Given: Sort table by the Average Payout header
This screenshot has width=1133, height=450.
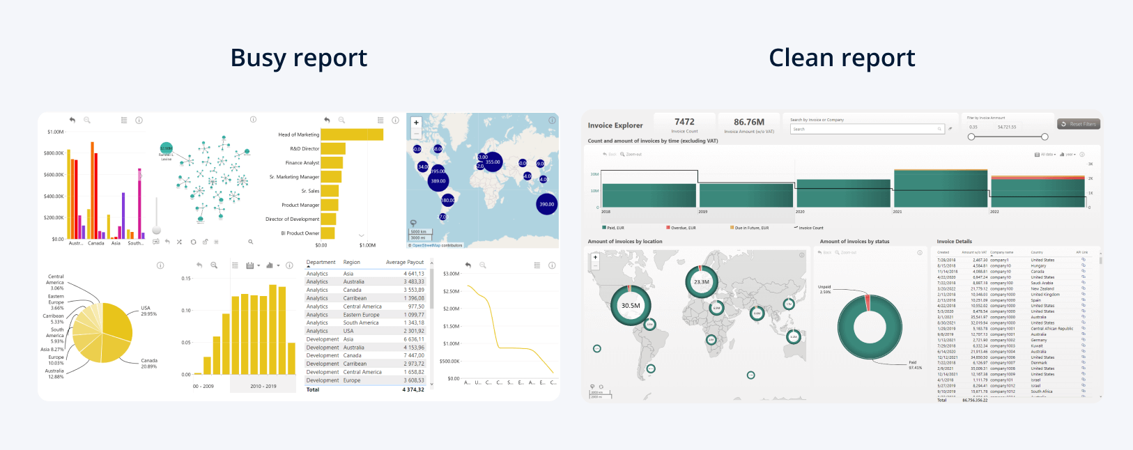Looking at the screenshot, I should pos(405,263).
